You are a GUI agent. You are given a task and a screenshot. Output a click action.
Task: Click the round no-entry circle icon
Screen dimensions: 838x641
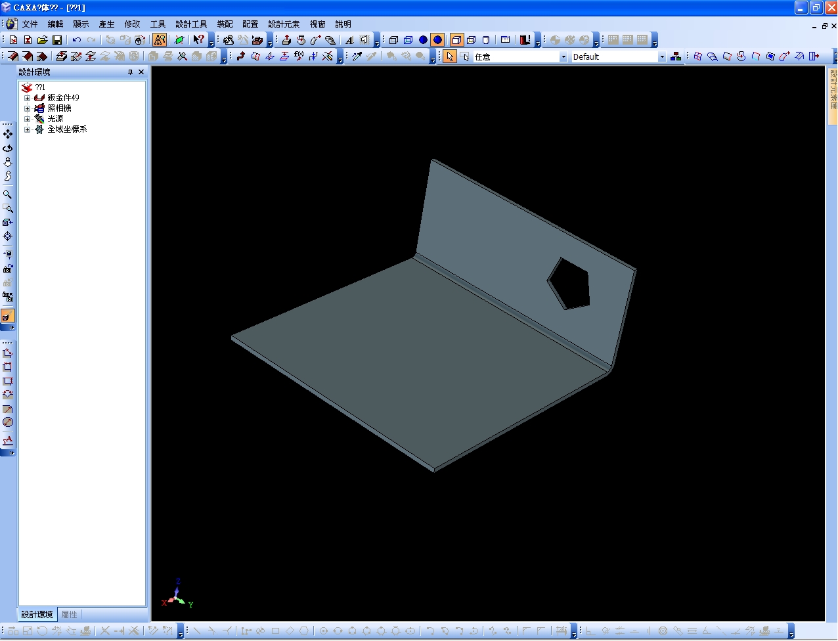point(8,422)
